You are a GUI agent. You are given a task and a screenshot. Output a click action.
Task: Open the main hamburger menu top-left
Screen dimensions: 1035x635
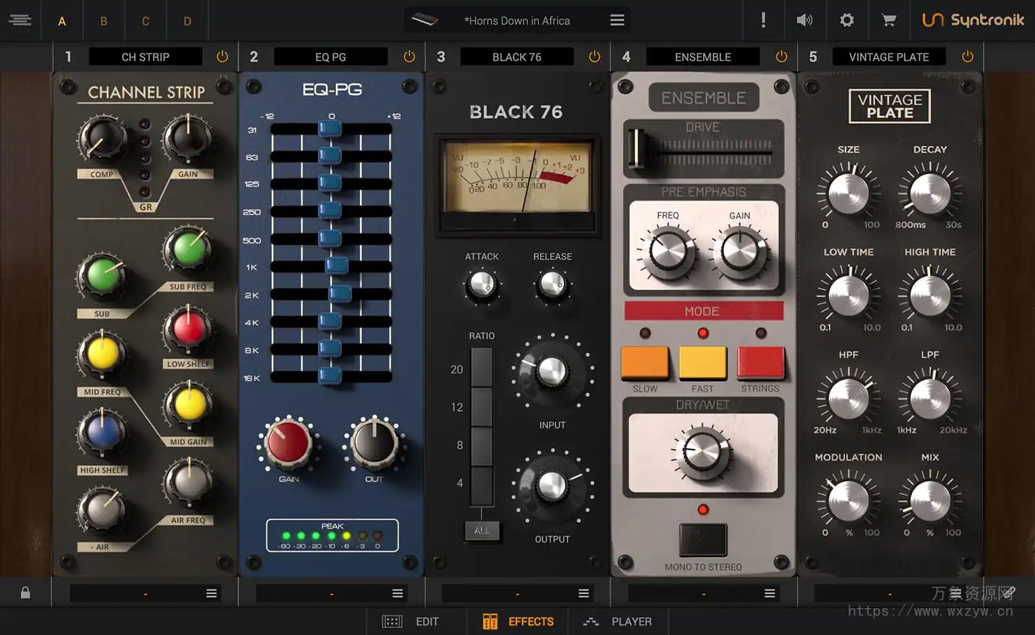[21, 20]
